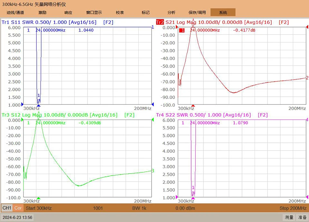This screenshot has width=309, height=222.
Task: Open the 迹线/通道 menu
Action: coord(15,13)
